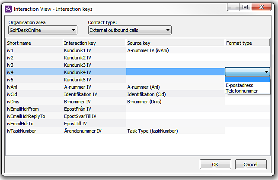
Task: Click the application logo icon in title bar
Action: [7, 9]
